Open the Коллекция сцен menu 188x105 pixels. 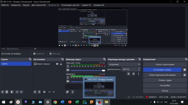click(70, 5)
